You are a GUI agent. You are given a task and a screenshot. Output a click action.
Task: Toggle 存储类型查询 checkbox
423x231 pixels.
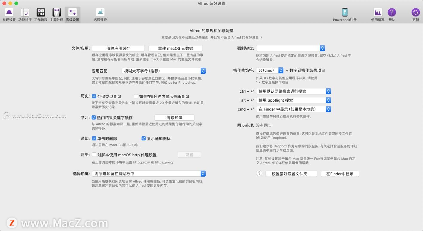pos(94,96)
